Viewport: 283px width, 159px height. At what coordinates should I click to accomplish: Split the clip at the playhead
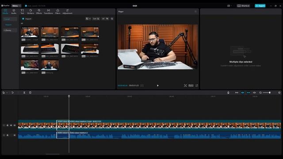tap(24, 93)
